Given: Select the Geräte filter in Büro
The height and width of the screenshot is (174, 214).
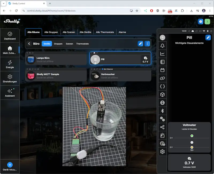Looking at the screenshot, I should [x=47, y=44].
